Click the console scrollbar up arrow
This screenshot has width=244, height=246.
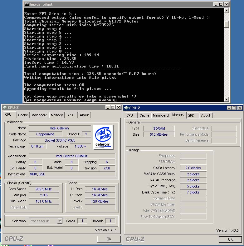(227, 11)
